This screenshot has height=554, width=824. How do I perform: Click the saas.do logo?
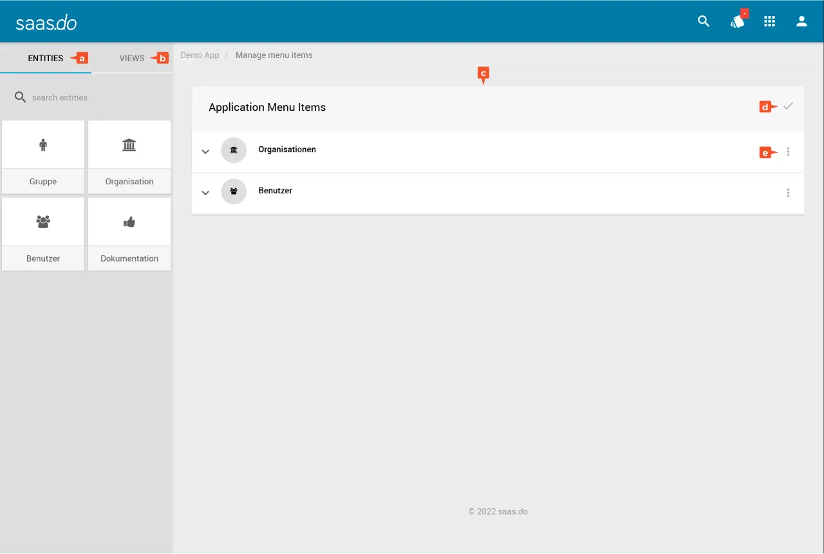tap(46, 23)
